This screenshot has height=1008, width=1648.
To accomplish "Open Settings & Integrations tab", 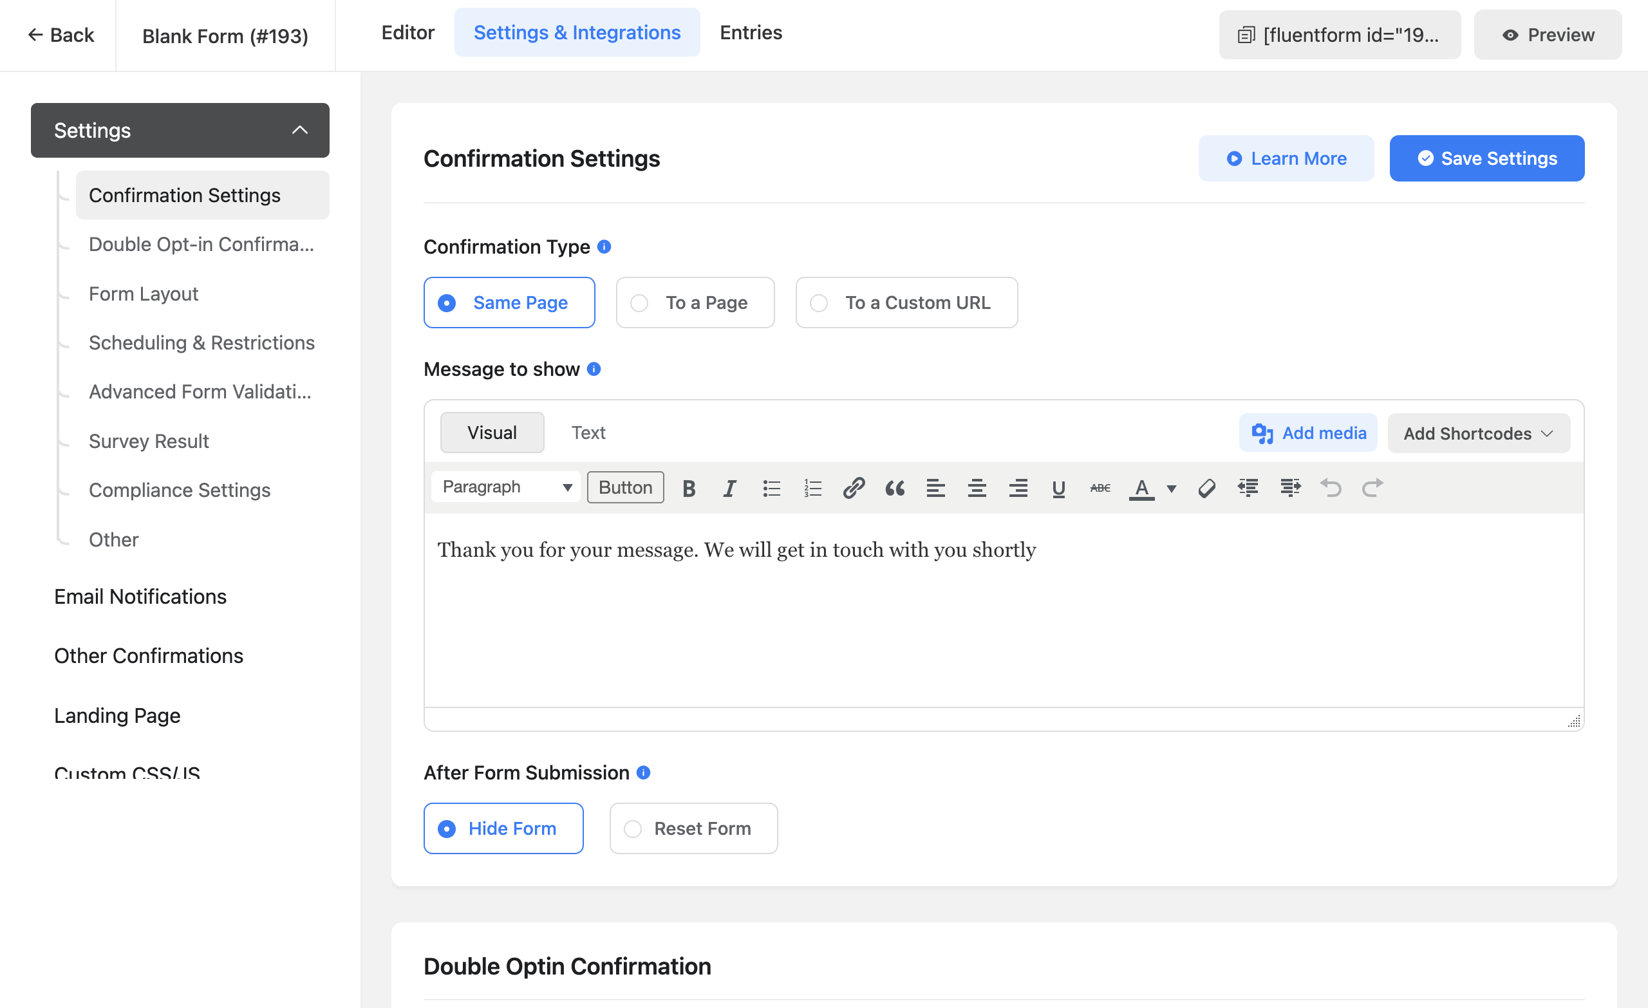I will (x=577, y=32).
